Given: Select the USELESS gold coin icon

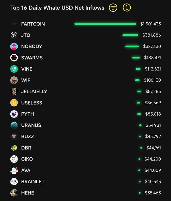Looking at the screenshot, I should click(x=14, y=103).
